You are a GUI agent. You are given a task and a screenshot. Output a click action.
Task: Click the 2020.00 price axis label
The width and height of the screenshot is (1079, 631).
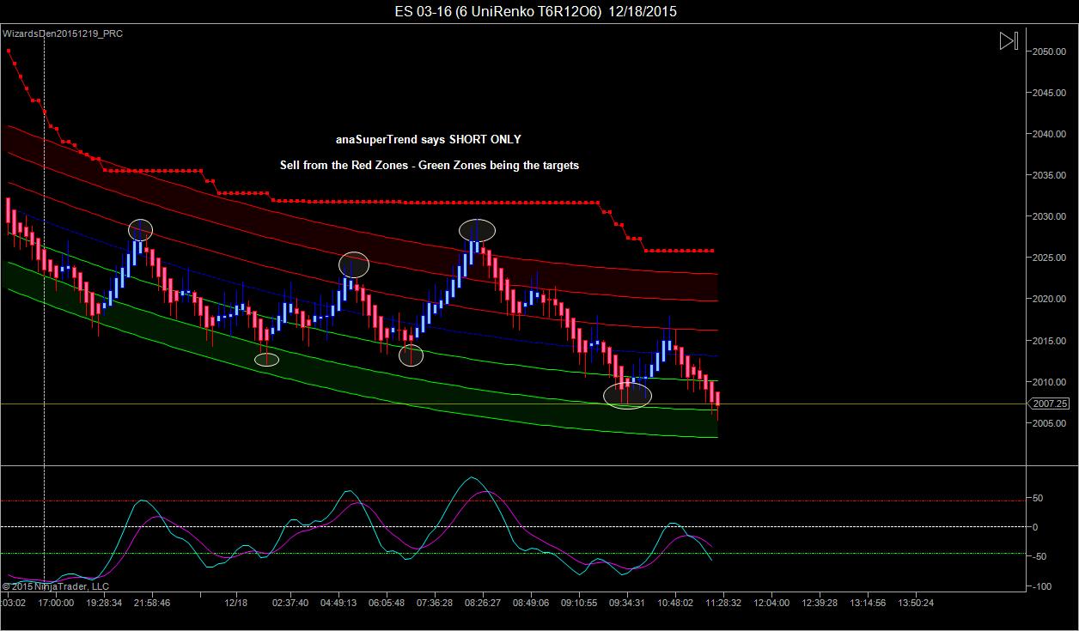click(x=1049, y=299)
